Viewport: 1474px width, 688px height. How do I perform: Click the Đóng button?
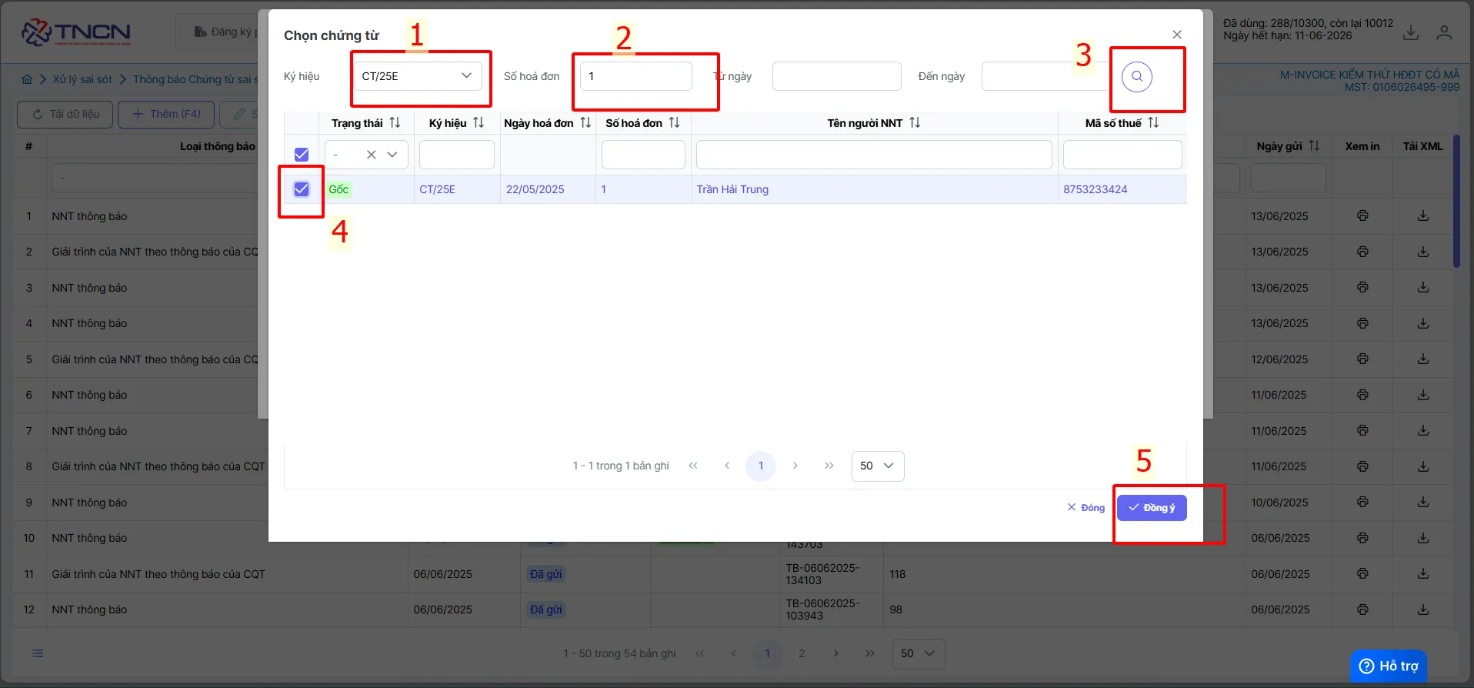point(1085,508)
